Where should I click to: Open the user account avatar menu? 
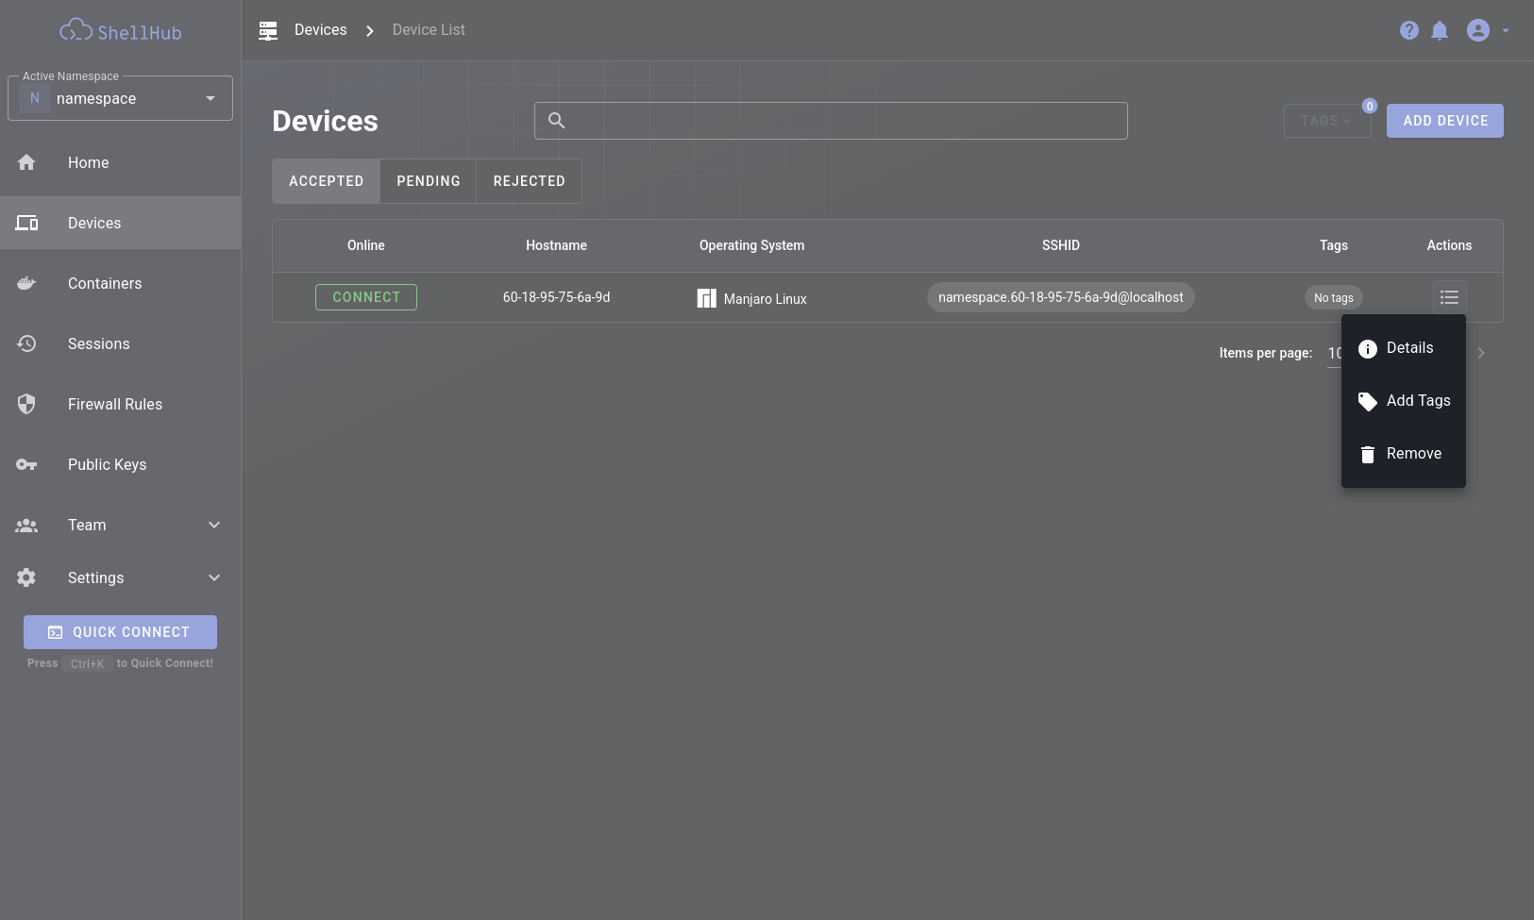click(1478, 30)
